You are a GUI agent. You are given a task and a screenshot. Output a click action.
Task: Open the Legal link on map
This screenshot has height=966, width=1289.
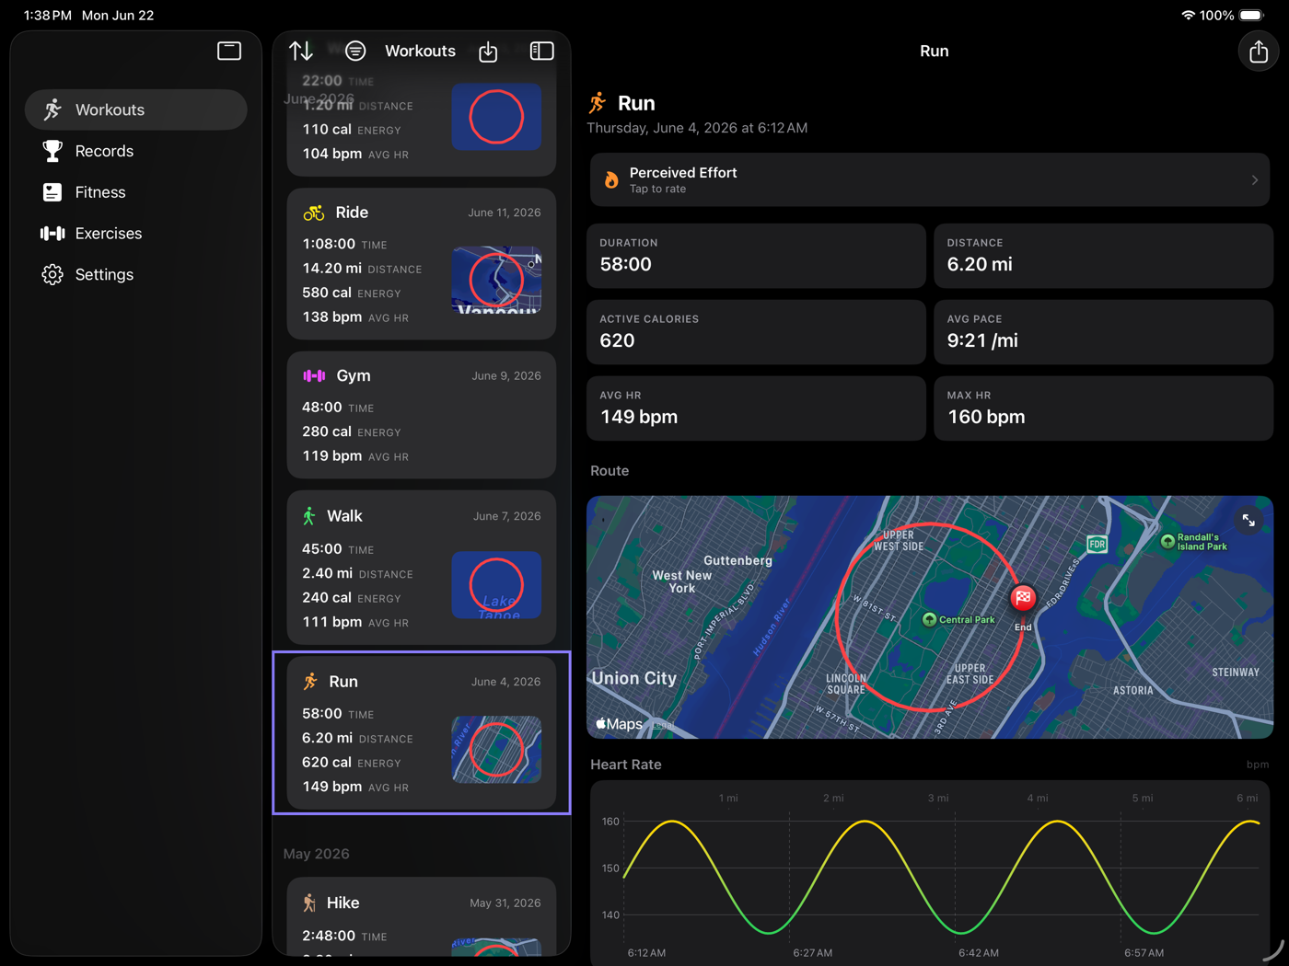[x=662, y=725]
